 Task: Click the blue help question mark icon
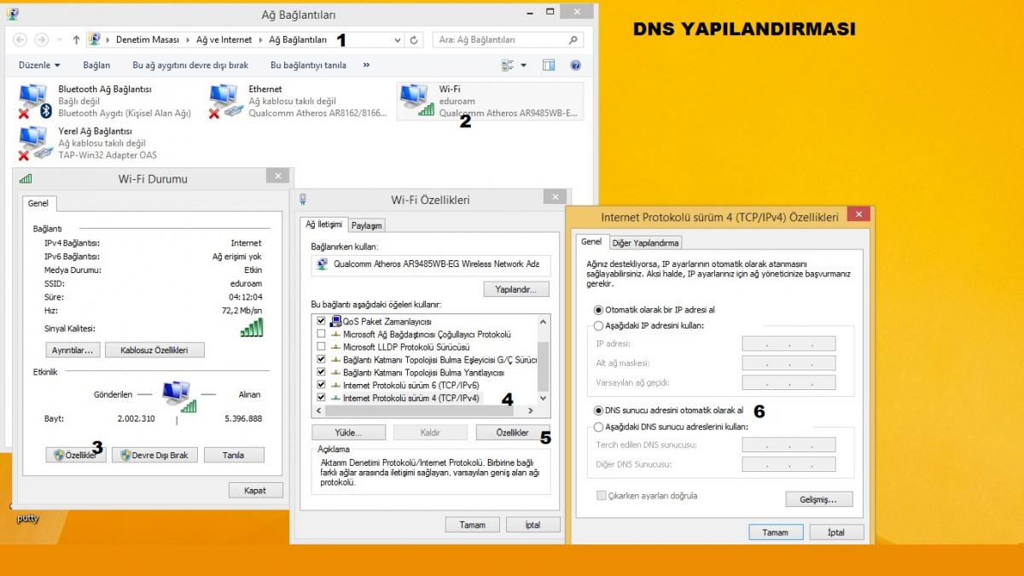pos(575,65)
